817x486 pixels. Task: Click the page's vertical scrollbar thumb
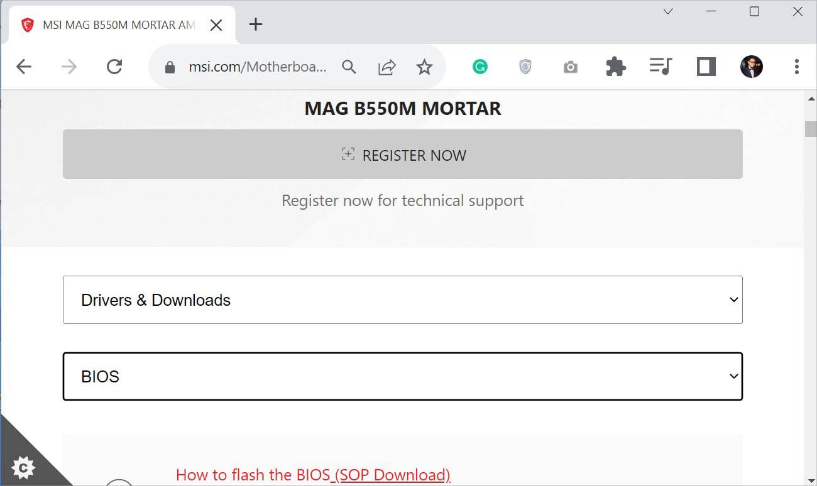pyautogui.click(x=811, y=129)
